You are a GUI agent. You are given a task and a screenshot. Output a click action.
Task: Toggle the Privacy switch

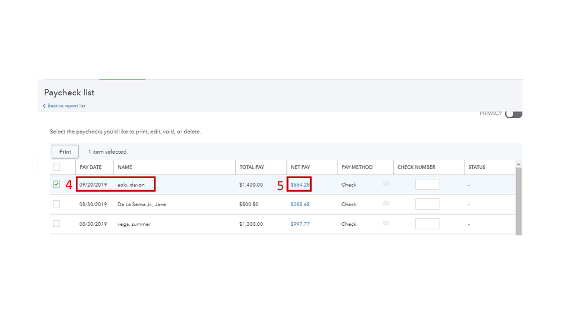coord(513,114)
